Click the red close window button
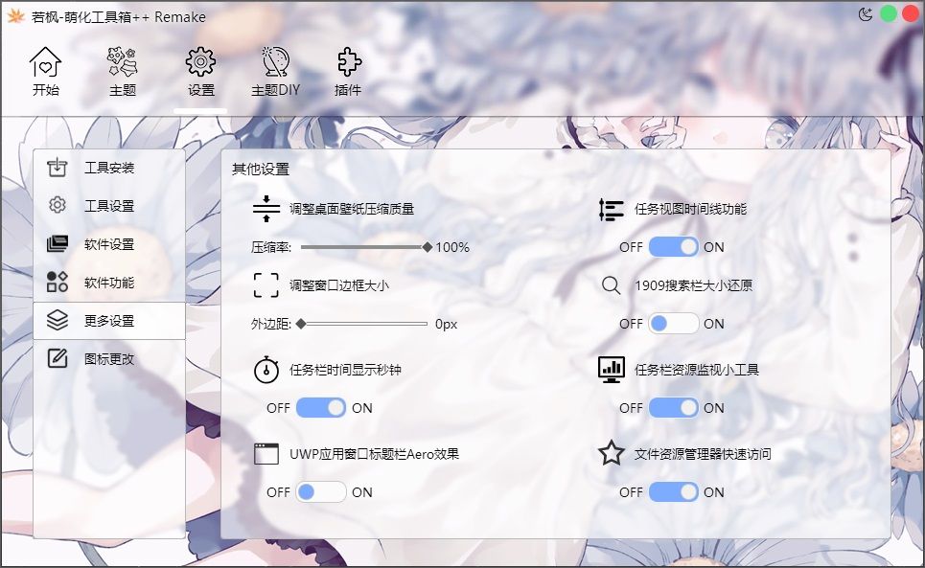Image resolution: width=925 pixels, height=568 pixels. pos(912,13)
